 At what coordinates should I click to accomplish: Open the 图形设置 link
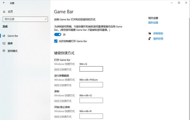153,23
